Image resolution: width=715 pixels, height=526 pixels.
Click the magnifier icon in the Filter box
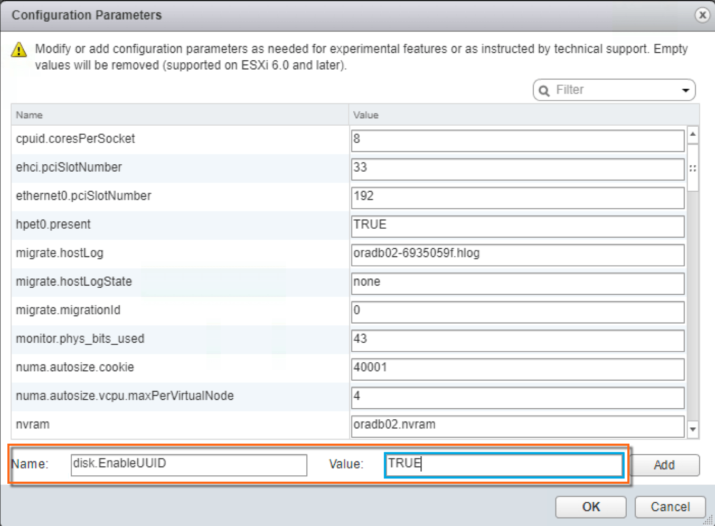(x=544, y=90)
